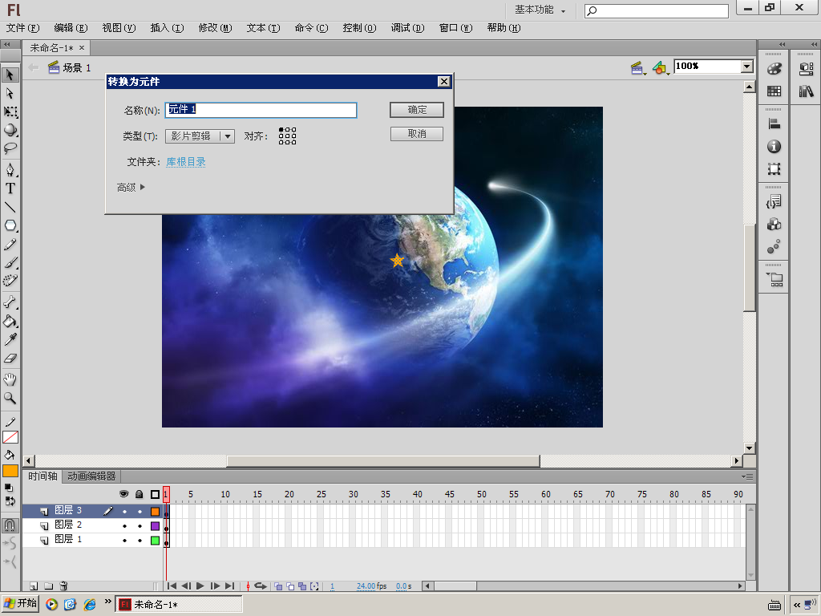
Task: Click the Edit Symbols icon above the stage
Action: (660, 68)
